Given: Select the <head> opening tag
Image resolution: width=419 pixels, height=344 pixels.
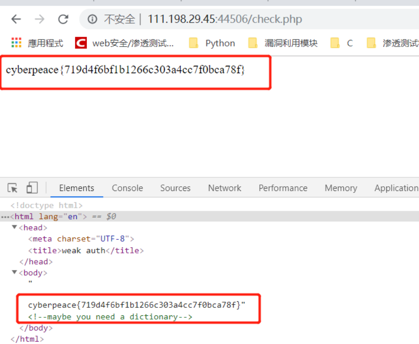Looking at the screenshot, I should (x=33, y=228).
